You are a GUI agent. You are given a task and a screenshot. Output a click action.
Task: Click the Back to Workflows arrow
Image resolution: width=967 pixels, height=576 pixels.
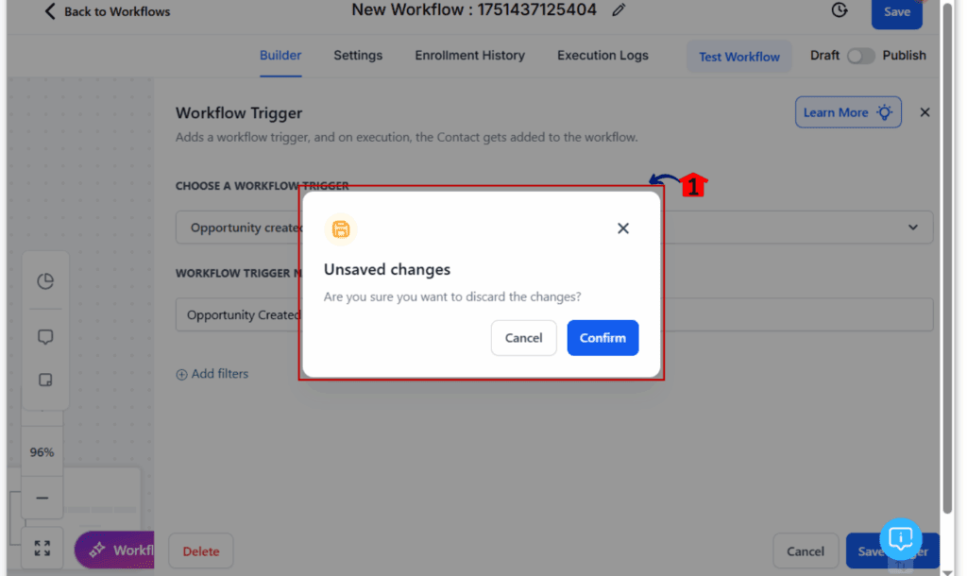coord(50,11)
